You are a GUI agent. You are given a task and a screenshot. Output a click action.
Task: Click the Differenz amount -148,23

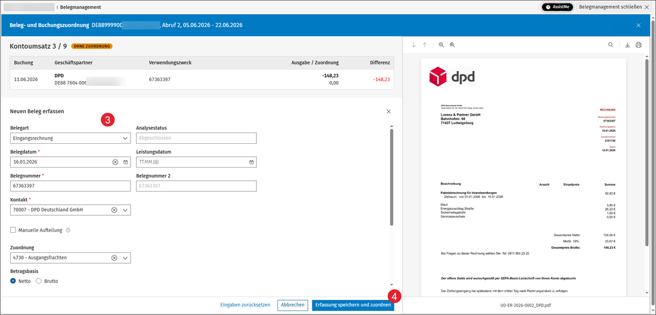click(x=381, y=79)
